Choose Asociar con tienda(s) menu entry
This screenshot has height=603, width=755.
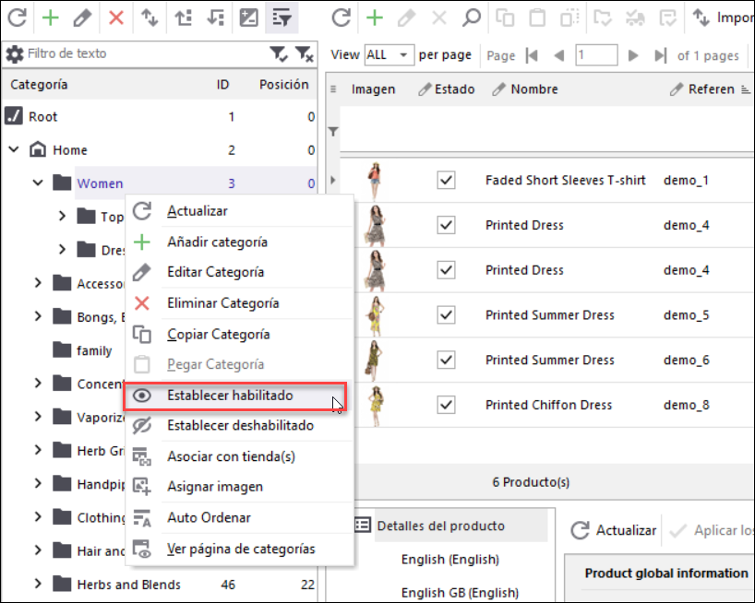(239, 456)
